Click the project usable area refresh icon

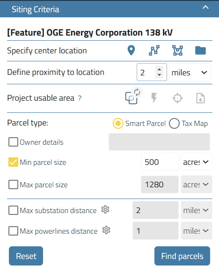point(137,92)
